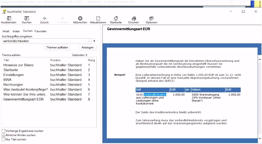Close the buchhalter Standard help window

pyautogui.click(x=256, y=11)
